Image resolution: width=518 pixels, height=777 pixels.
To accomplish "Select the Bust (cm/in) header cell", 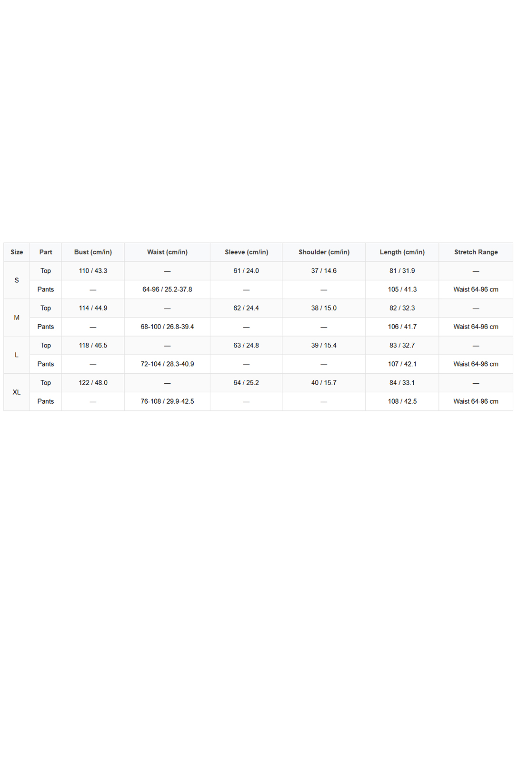I will pos(93,252).
